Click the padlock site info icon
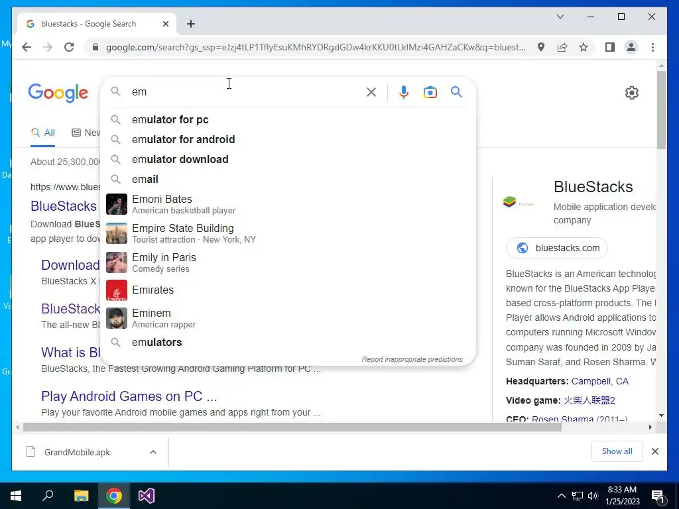This screenshot has width=679, height=509. [95, 47]
